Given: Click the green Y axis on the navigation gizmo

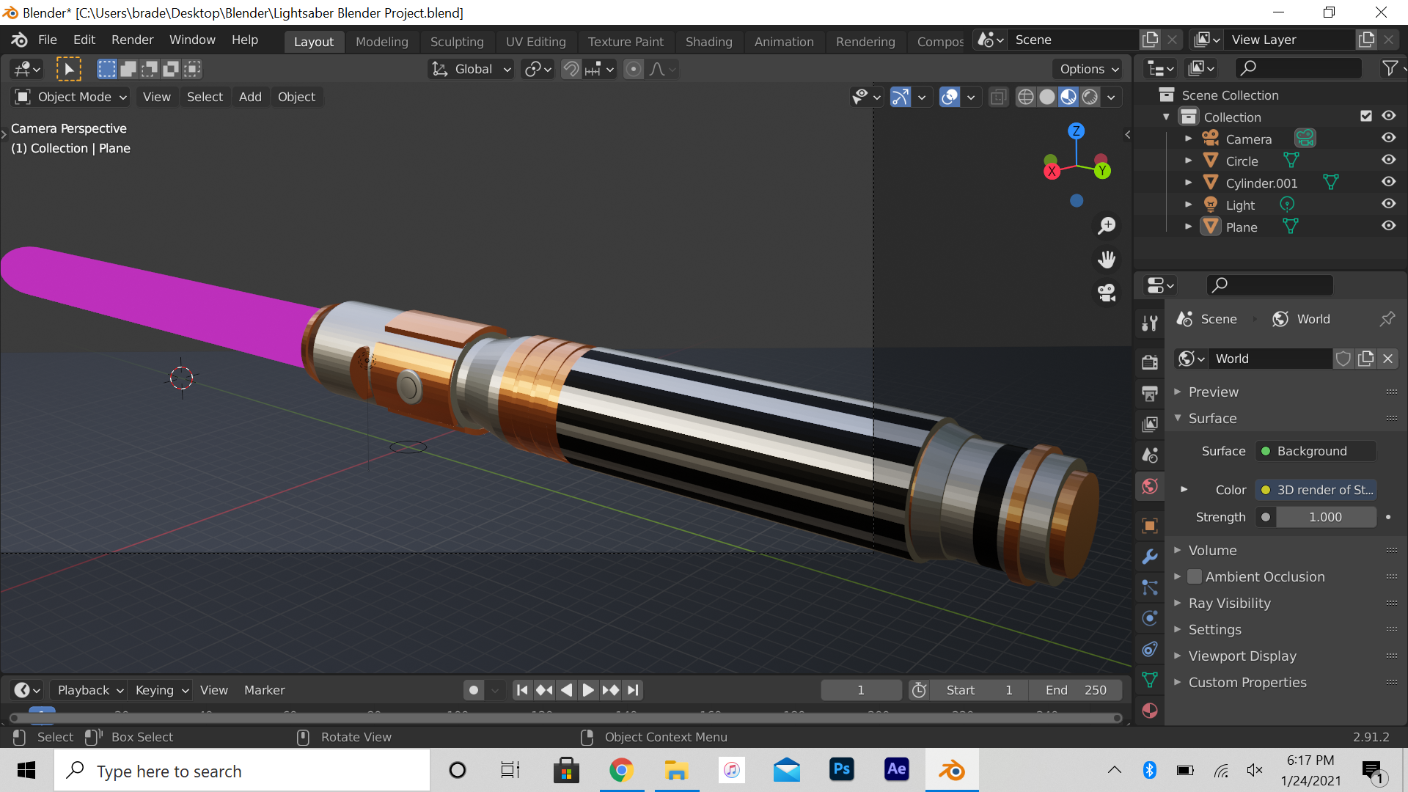Looking at the screenshot, I should coord(1102,171).
